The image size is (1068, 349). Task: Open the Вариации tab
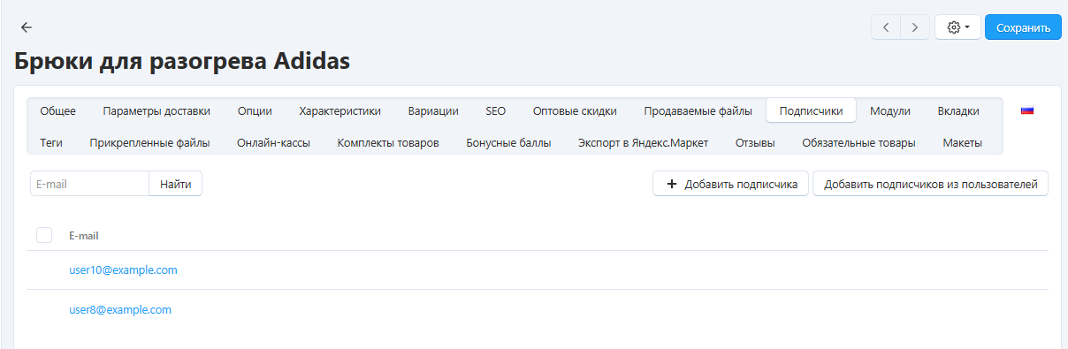click(433, 111)
